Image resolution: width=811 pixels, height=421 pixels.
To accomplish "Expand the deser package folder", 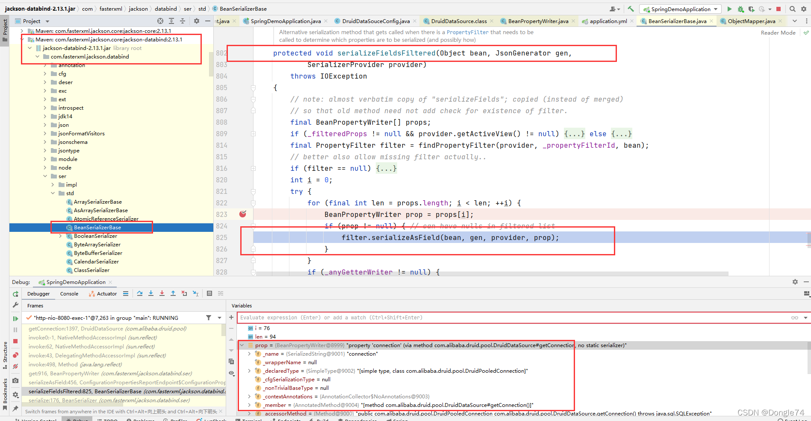I will (45, 82).
